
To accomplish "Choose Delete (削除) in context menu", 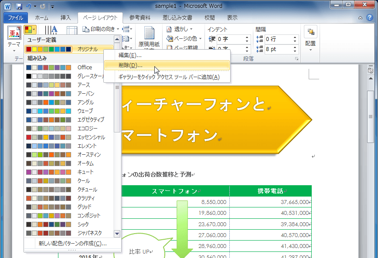I will [x=167, y=65].
